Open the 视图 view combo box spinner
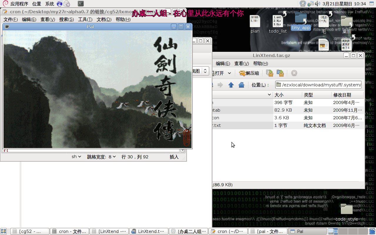The height and width of the screenshot is (235, 376). 206,71
